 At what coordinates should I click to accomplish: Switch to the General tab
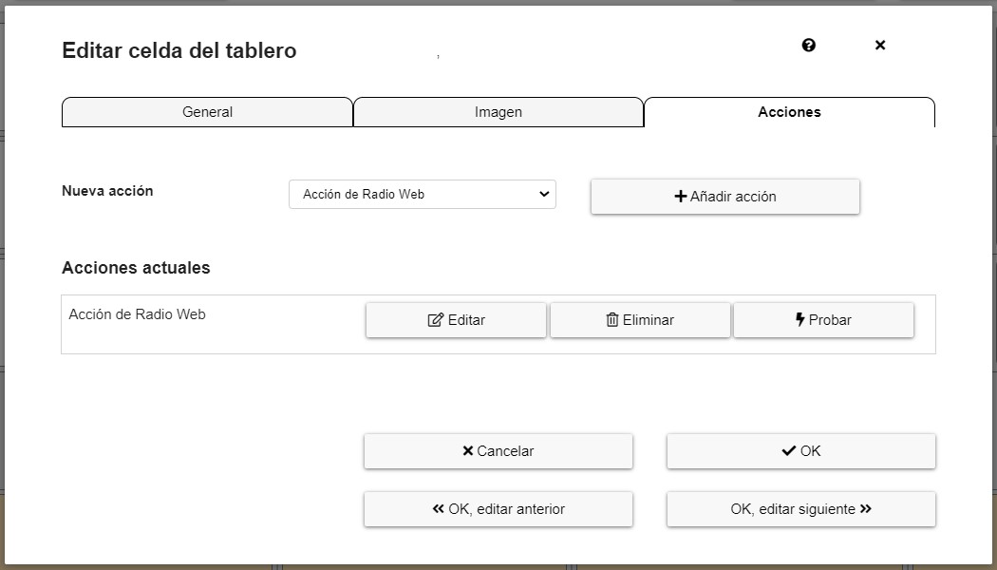[207, 112]
